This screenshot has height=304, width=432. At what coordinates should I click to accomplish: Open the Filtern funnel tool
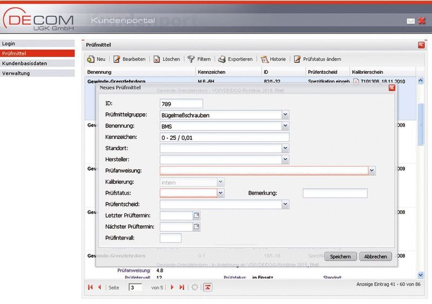(x=191, y=59)
